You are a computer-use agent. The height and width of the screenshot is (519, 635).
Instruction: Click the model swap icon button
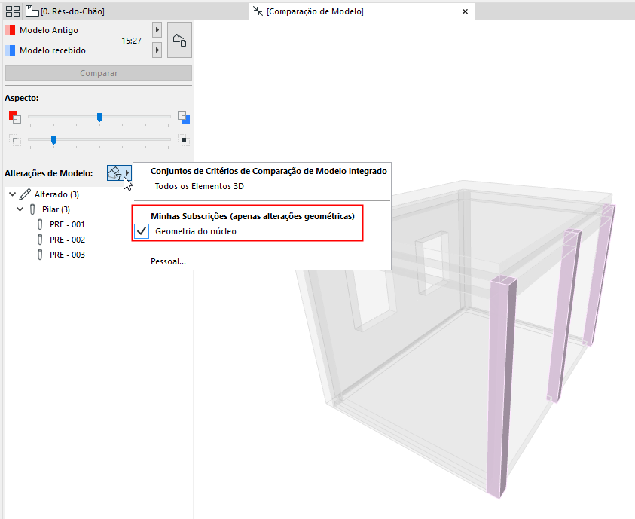pos(179,40)
